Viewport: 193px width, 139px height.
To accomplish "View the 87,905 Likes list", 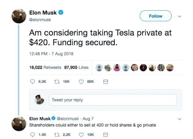I will [x=76, y=68].
